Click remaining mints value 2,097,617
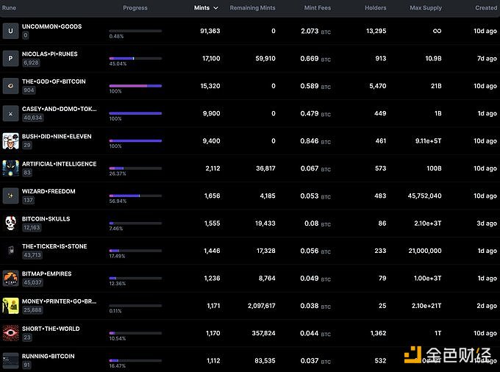 click(262, 306)
